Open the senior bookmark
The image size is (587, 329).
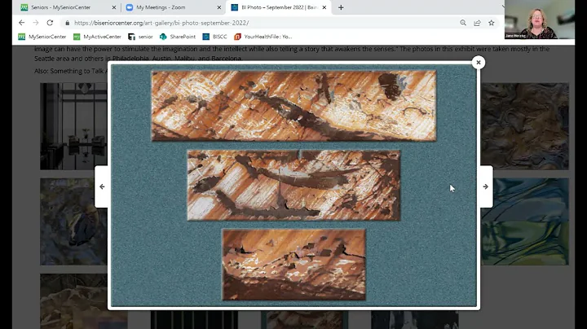[x=140, y=37]
